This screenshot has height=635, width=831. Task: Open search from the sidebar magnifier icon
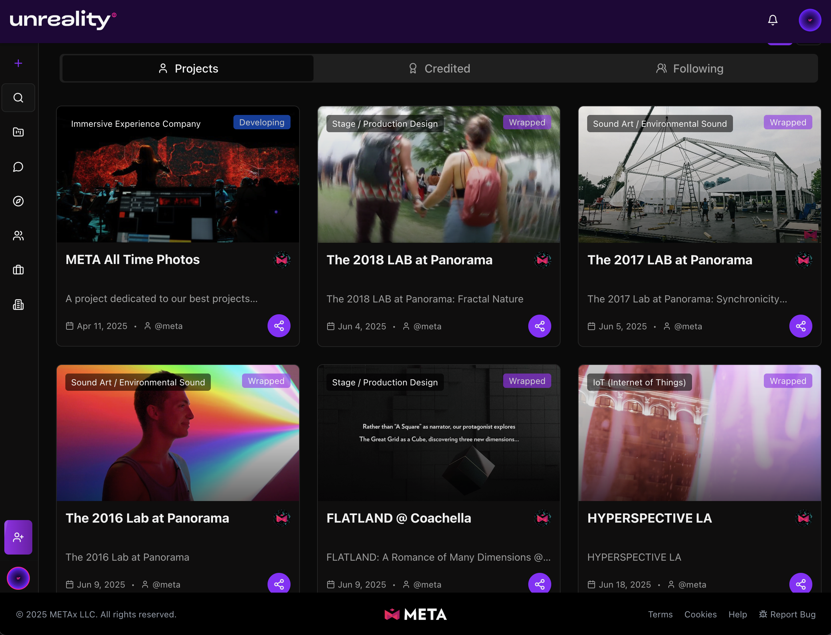pyautogui.click(x=18, y=98)
